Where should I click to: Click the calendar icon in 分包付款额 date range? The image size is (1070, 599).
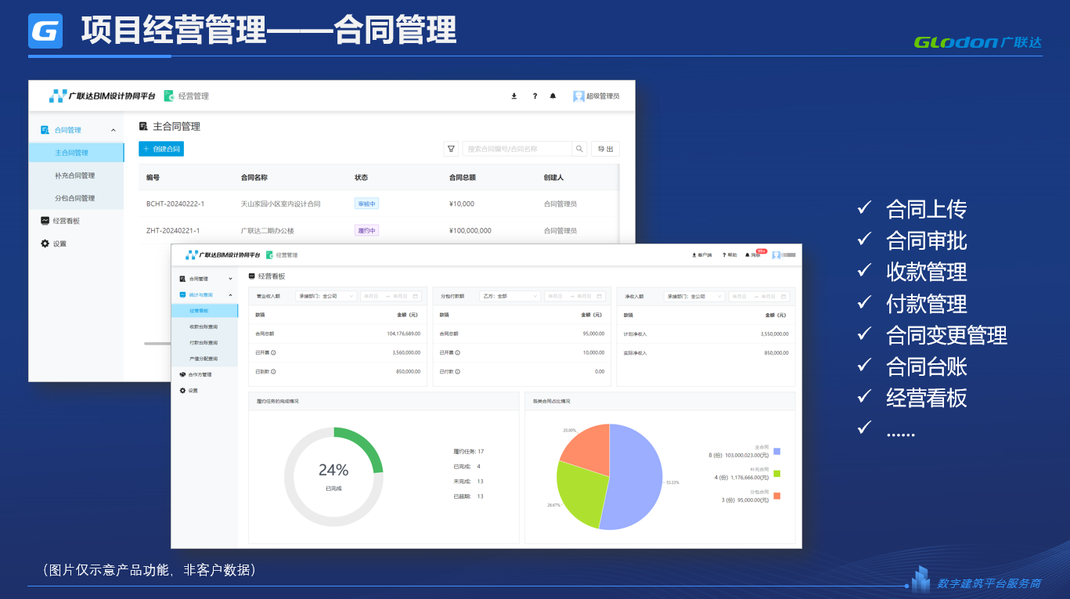coord(600,297)
